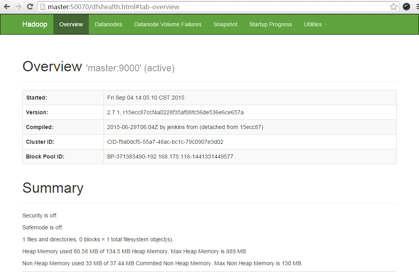
Task: Select cluster ID CID-f9a0dcf5-55a7-48ac-bc1c-79c0907e3d02
Action: pos(165,142)
